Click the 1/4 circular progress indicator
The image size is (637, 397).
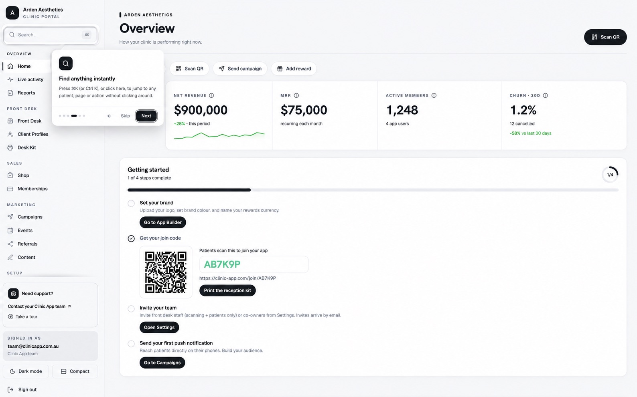coord(610,175)
